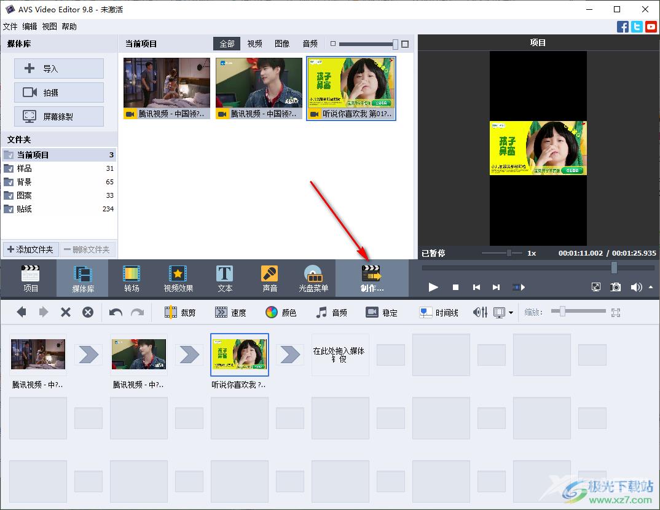Open the 编辑 menu
The image size is (660, 510).
(29, 26)
